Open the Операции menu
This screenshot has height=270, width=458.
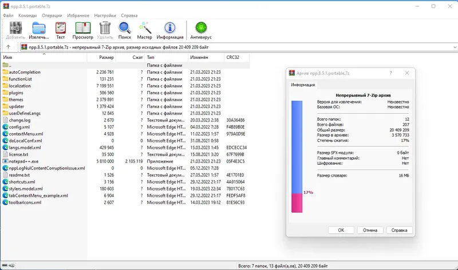(52, 15)
